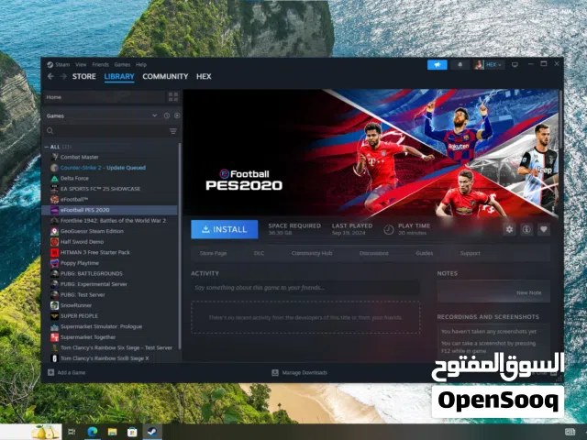The height and width of the screenshot is (440, 587).
Task: Add game to favorites heart icon
Action: (544, 229)
